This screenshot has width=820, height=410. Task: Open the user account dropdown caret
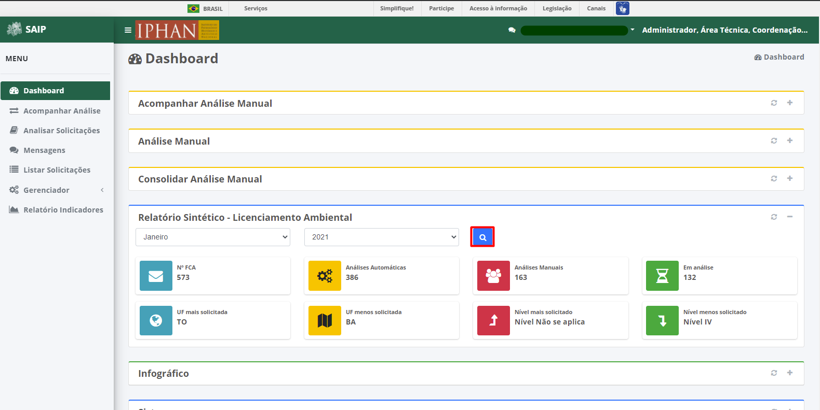(x=633, y=30)
